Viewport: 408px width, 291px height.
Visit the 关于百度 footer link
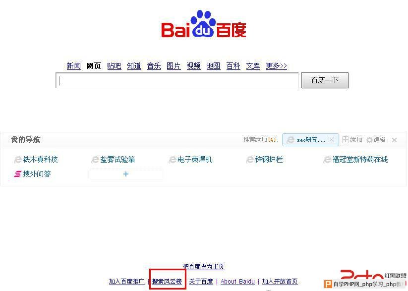(x=201, y=282)
